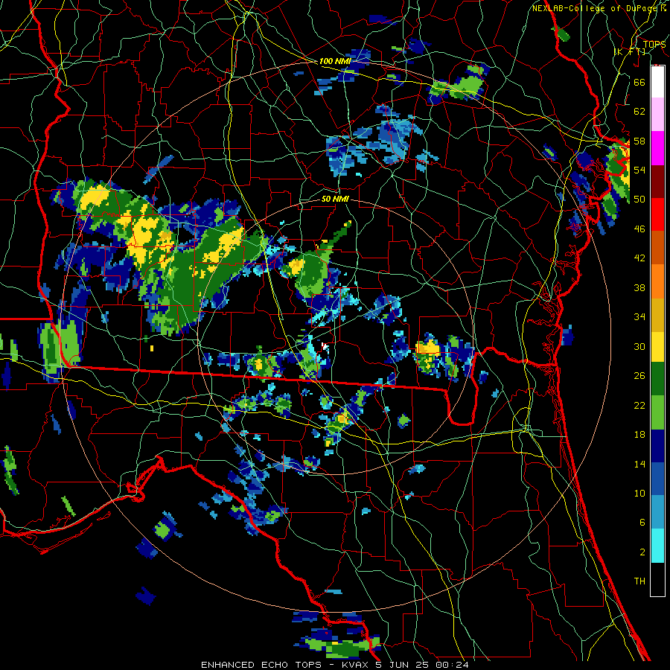
Task: Pick the magenta legend color swatch
Action: (657, 148)
